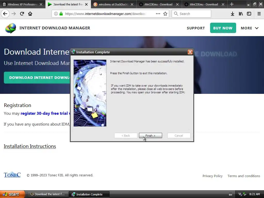Click the IDM icon in the system tray

[245, 194]
